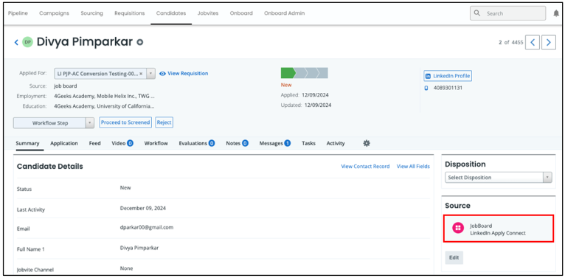Screen dimensions: 565x278
Task: Click the Education value 4Geeks Academy, University
Action: pyautogui.click(x=104, y=106)
